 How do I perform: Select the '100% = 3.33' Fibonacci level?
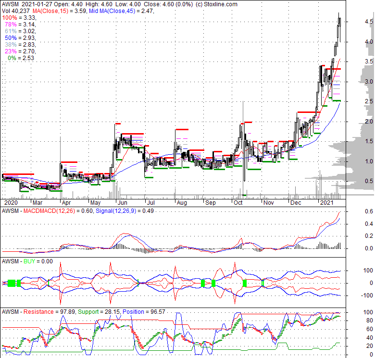point(19,18)
